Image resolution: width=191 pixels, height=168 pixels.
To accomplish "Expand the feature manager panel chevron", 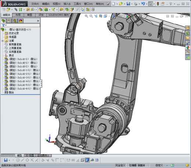I will (x=38, y=21).
